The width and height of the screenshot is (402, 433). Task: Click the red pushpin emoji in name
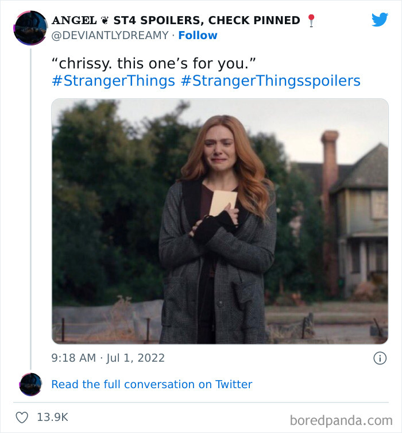311,21
